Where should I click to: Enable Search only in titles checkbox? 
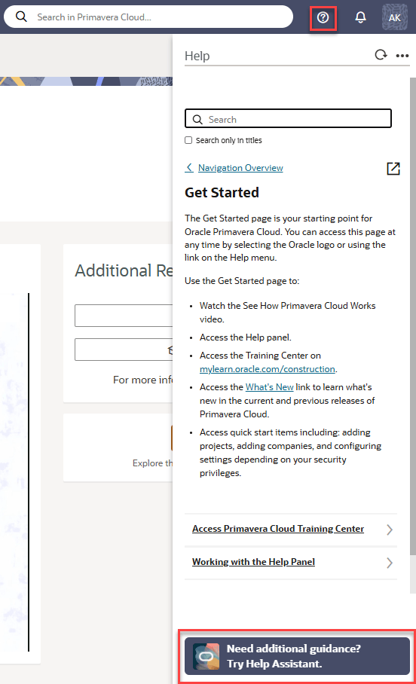click(x=188, y=140)
